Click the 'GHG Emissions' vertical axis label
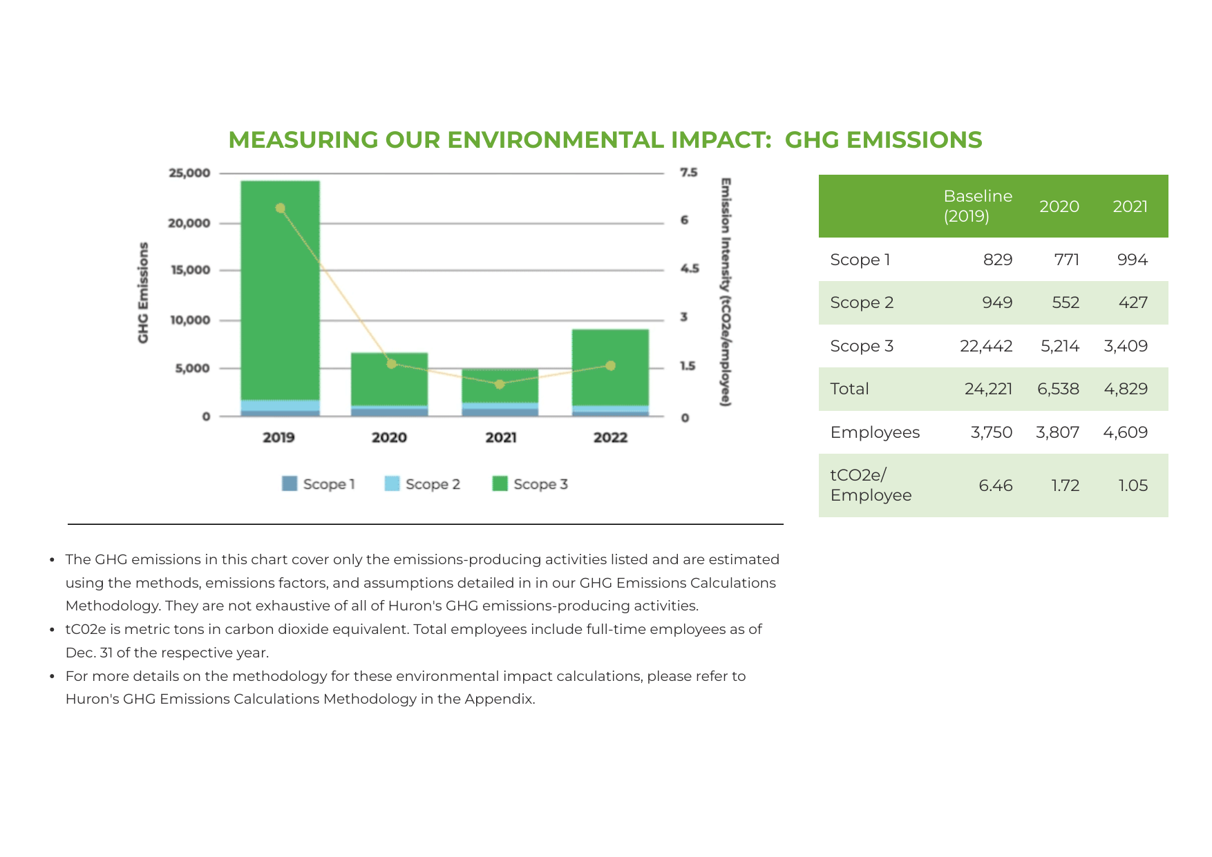1212x857 pixels. [x=143, y=293]
